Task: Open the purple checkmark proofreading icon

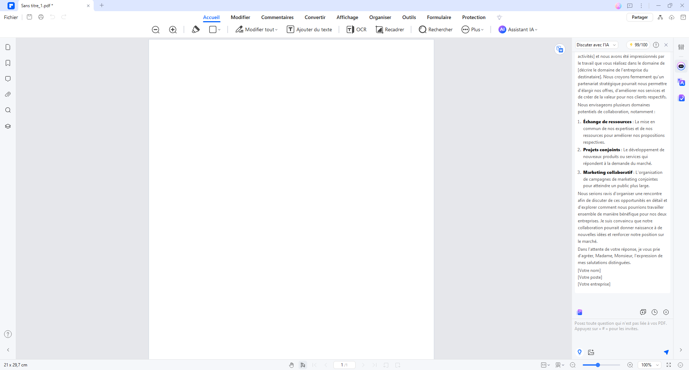Action: coord(681,98)
